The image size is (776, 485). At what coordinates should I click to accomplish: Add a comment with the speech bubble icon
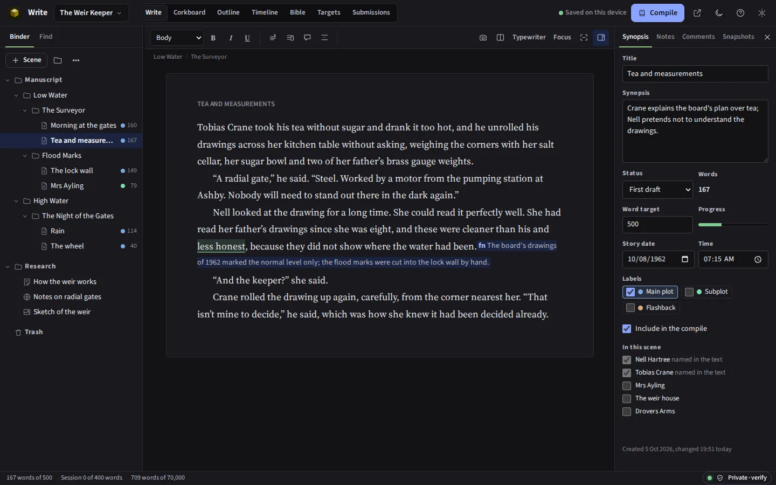point(307,38)
